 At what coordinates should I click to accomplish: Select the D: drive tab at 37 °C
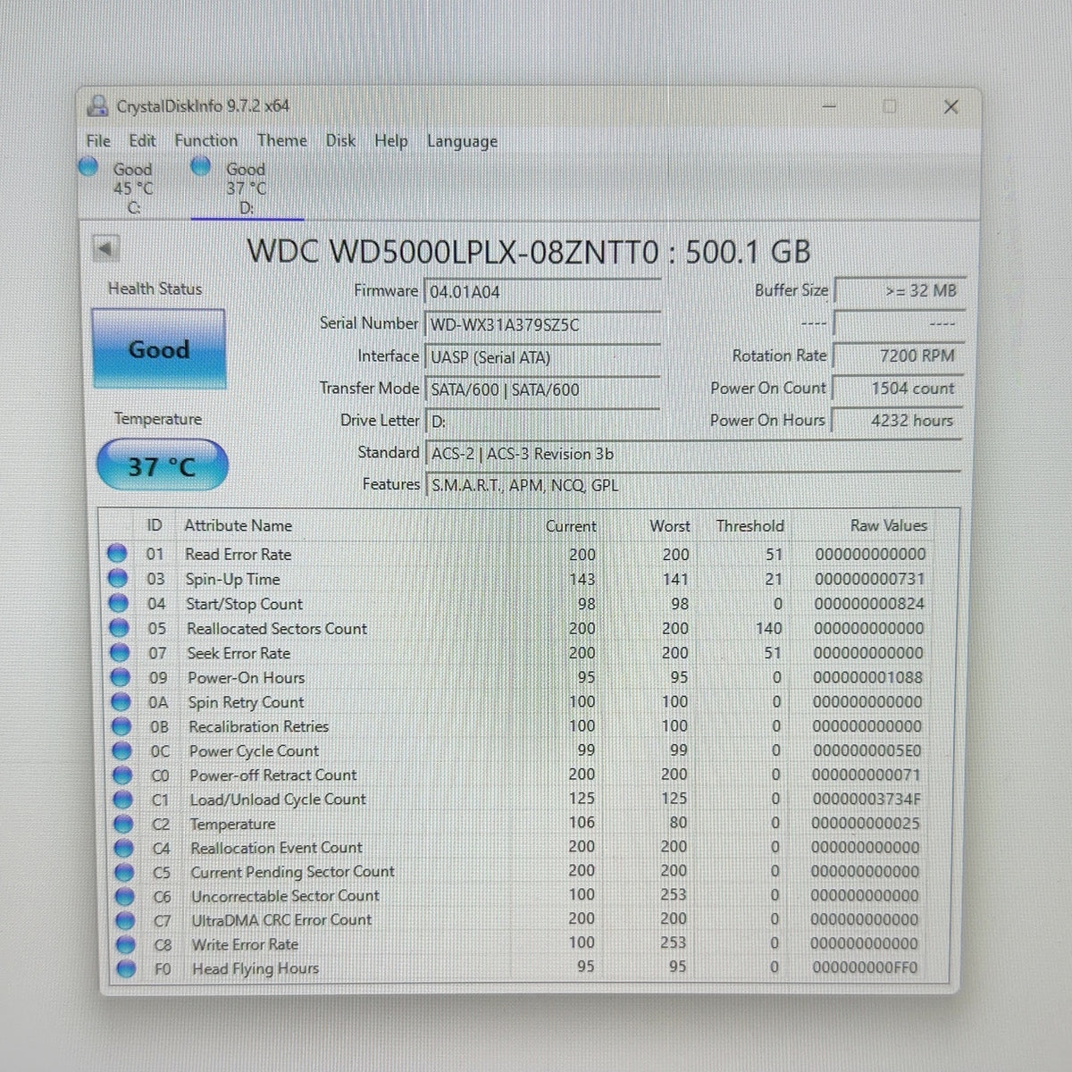tap(246, 188)
